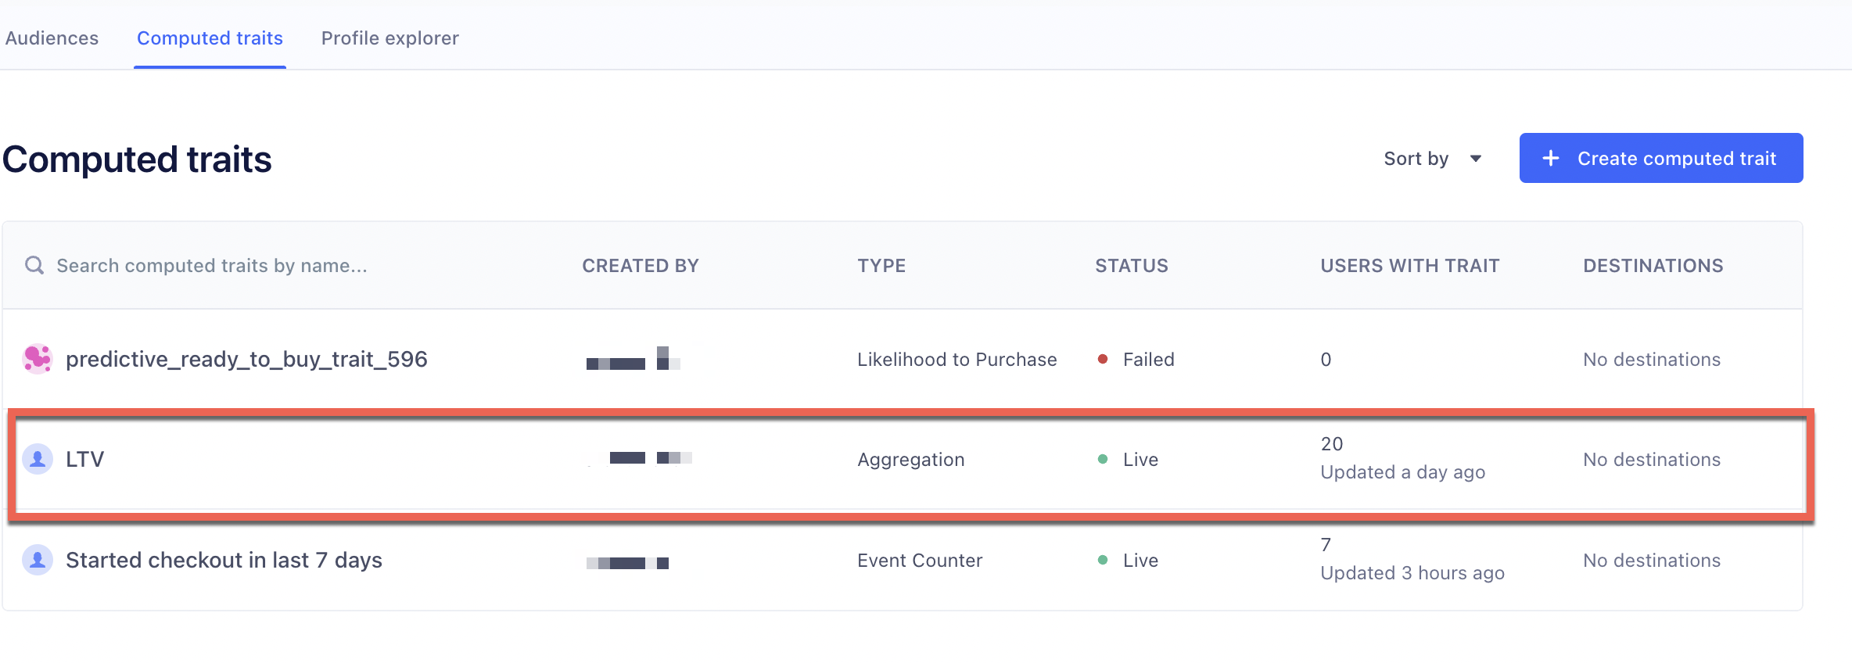Viewport: 1852px width, 663px height.
Task: Click the Started checkout trait avatar icon
Action: tap(37, 560)
